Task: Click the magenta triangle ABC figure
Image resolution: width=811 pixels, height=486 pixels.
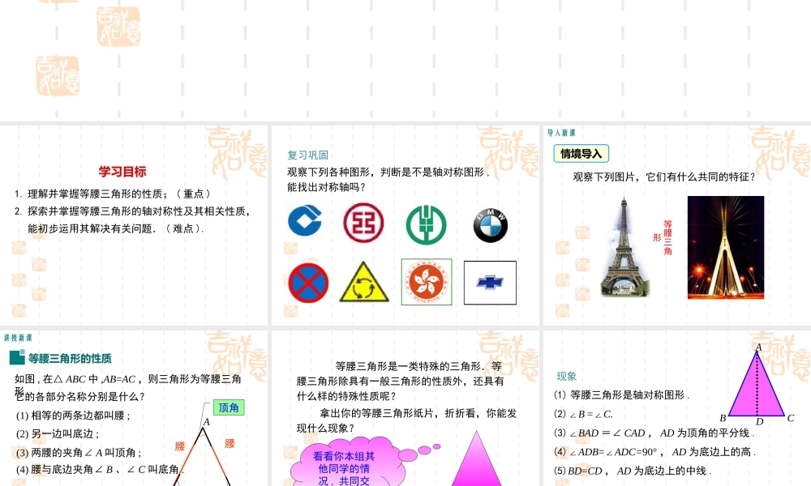Action: [x=757, y=382]
